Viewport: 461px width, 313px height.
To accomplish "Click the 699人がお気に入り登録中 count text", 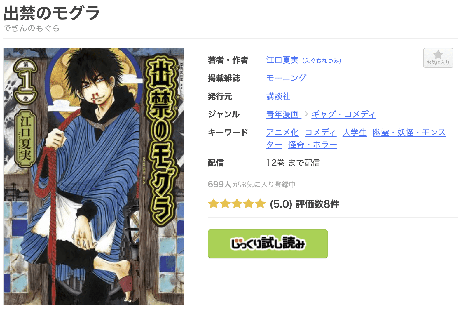I will tap(252, 184).
